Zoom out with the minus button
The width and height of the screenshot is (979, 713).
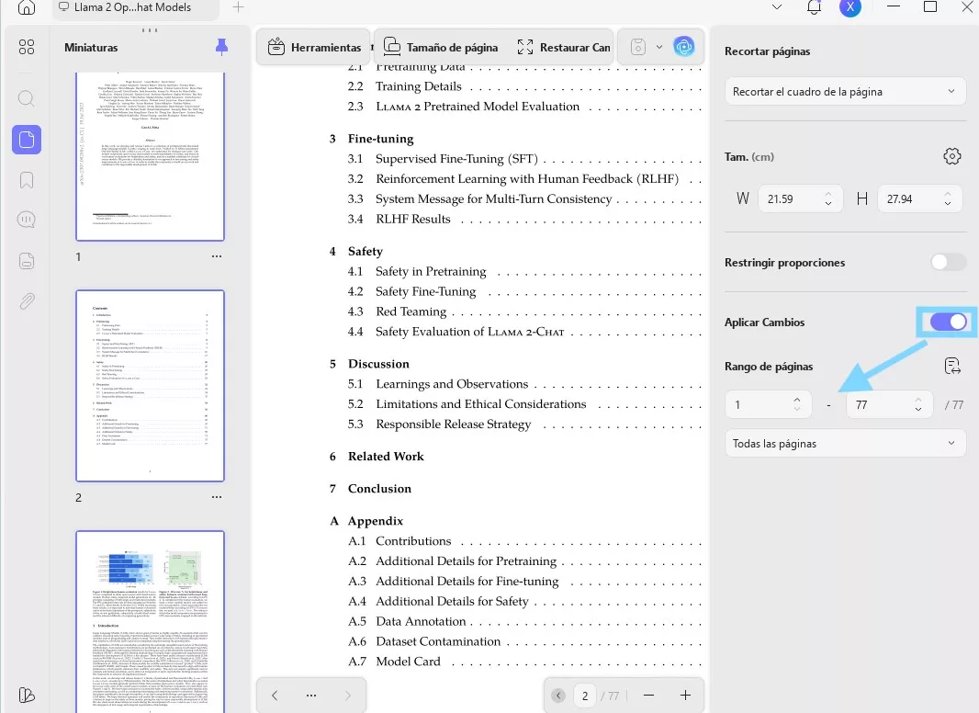648,695
